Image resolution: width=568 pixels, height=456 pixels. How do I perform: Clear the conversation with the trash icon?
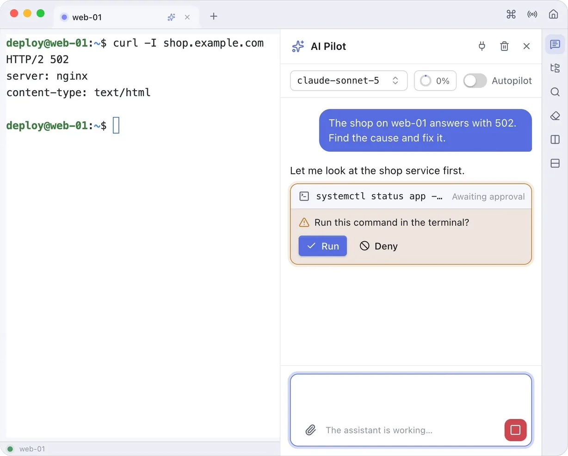pos(505,46)
